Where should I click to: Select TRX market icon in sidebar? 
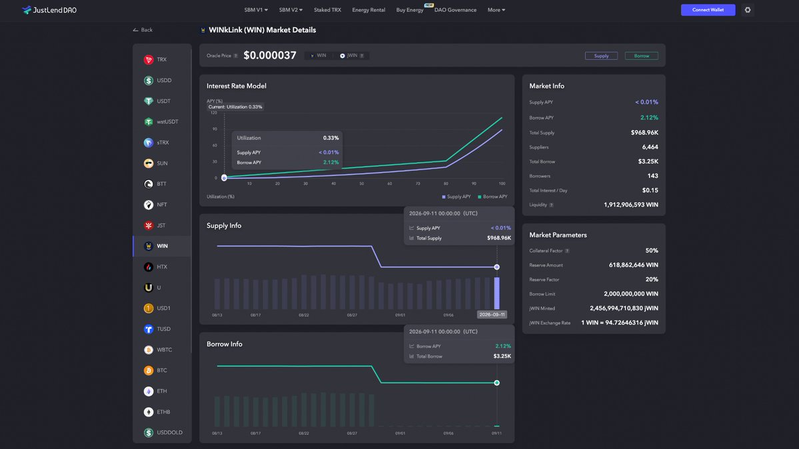tap(149, 60)
